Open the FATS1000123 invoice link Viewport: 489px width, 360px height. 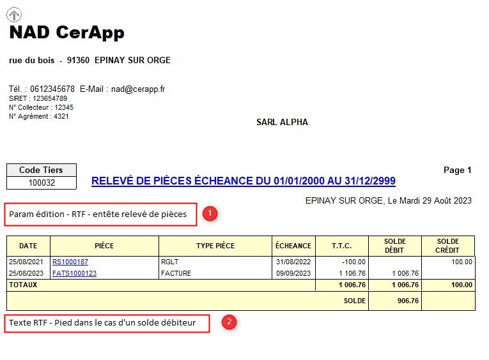[74, 273]
